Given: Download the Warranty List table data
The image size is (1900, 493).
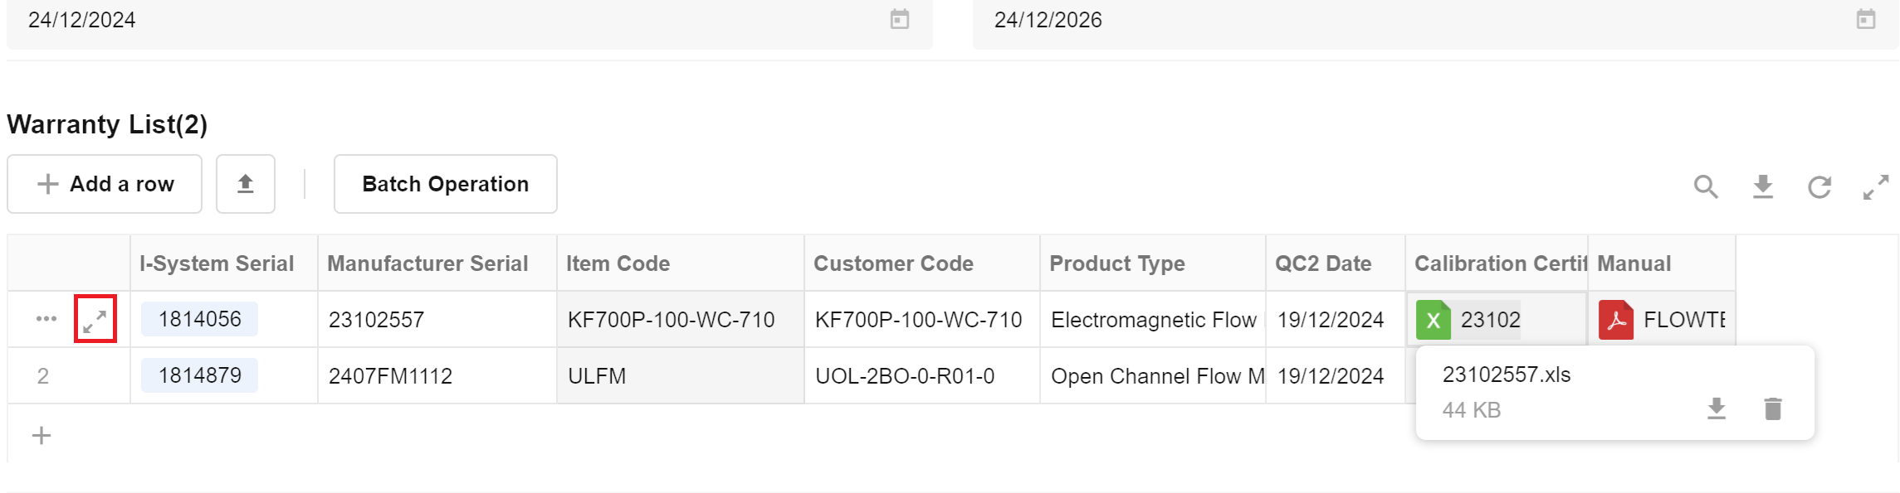Looking at the screenshot, I should 1763,187.
